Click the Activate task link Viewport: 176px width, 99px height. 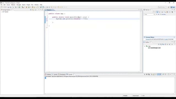(x=164, y=14)
